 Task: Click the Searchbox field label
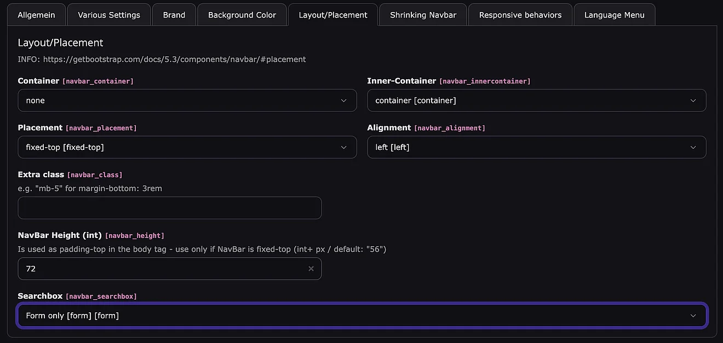pyautogui.click(x=40, y=296)
